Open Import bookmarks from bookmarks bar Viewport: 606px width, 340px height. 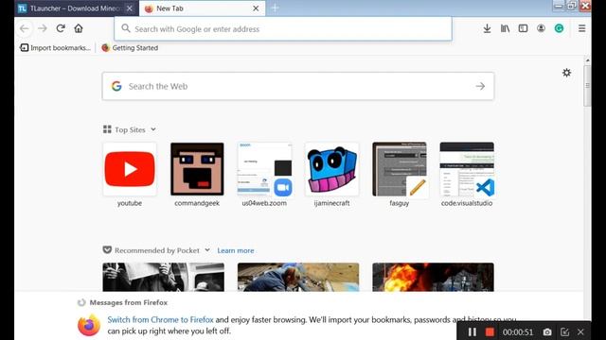(x=55, y=48)
